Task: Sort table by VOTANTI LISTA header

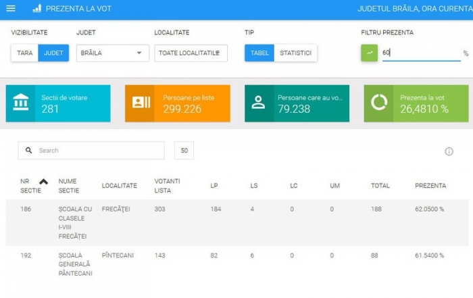Action: (167, 185)
